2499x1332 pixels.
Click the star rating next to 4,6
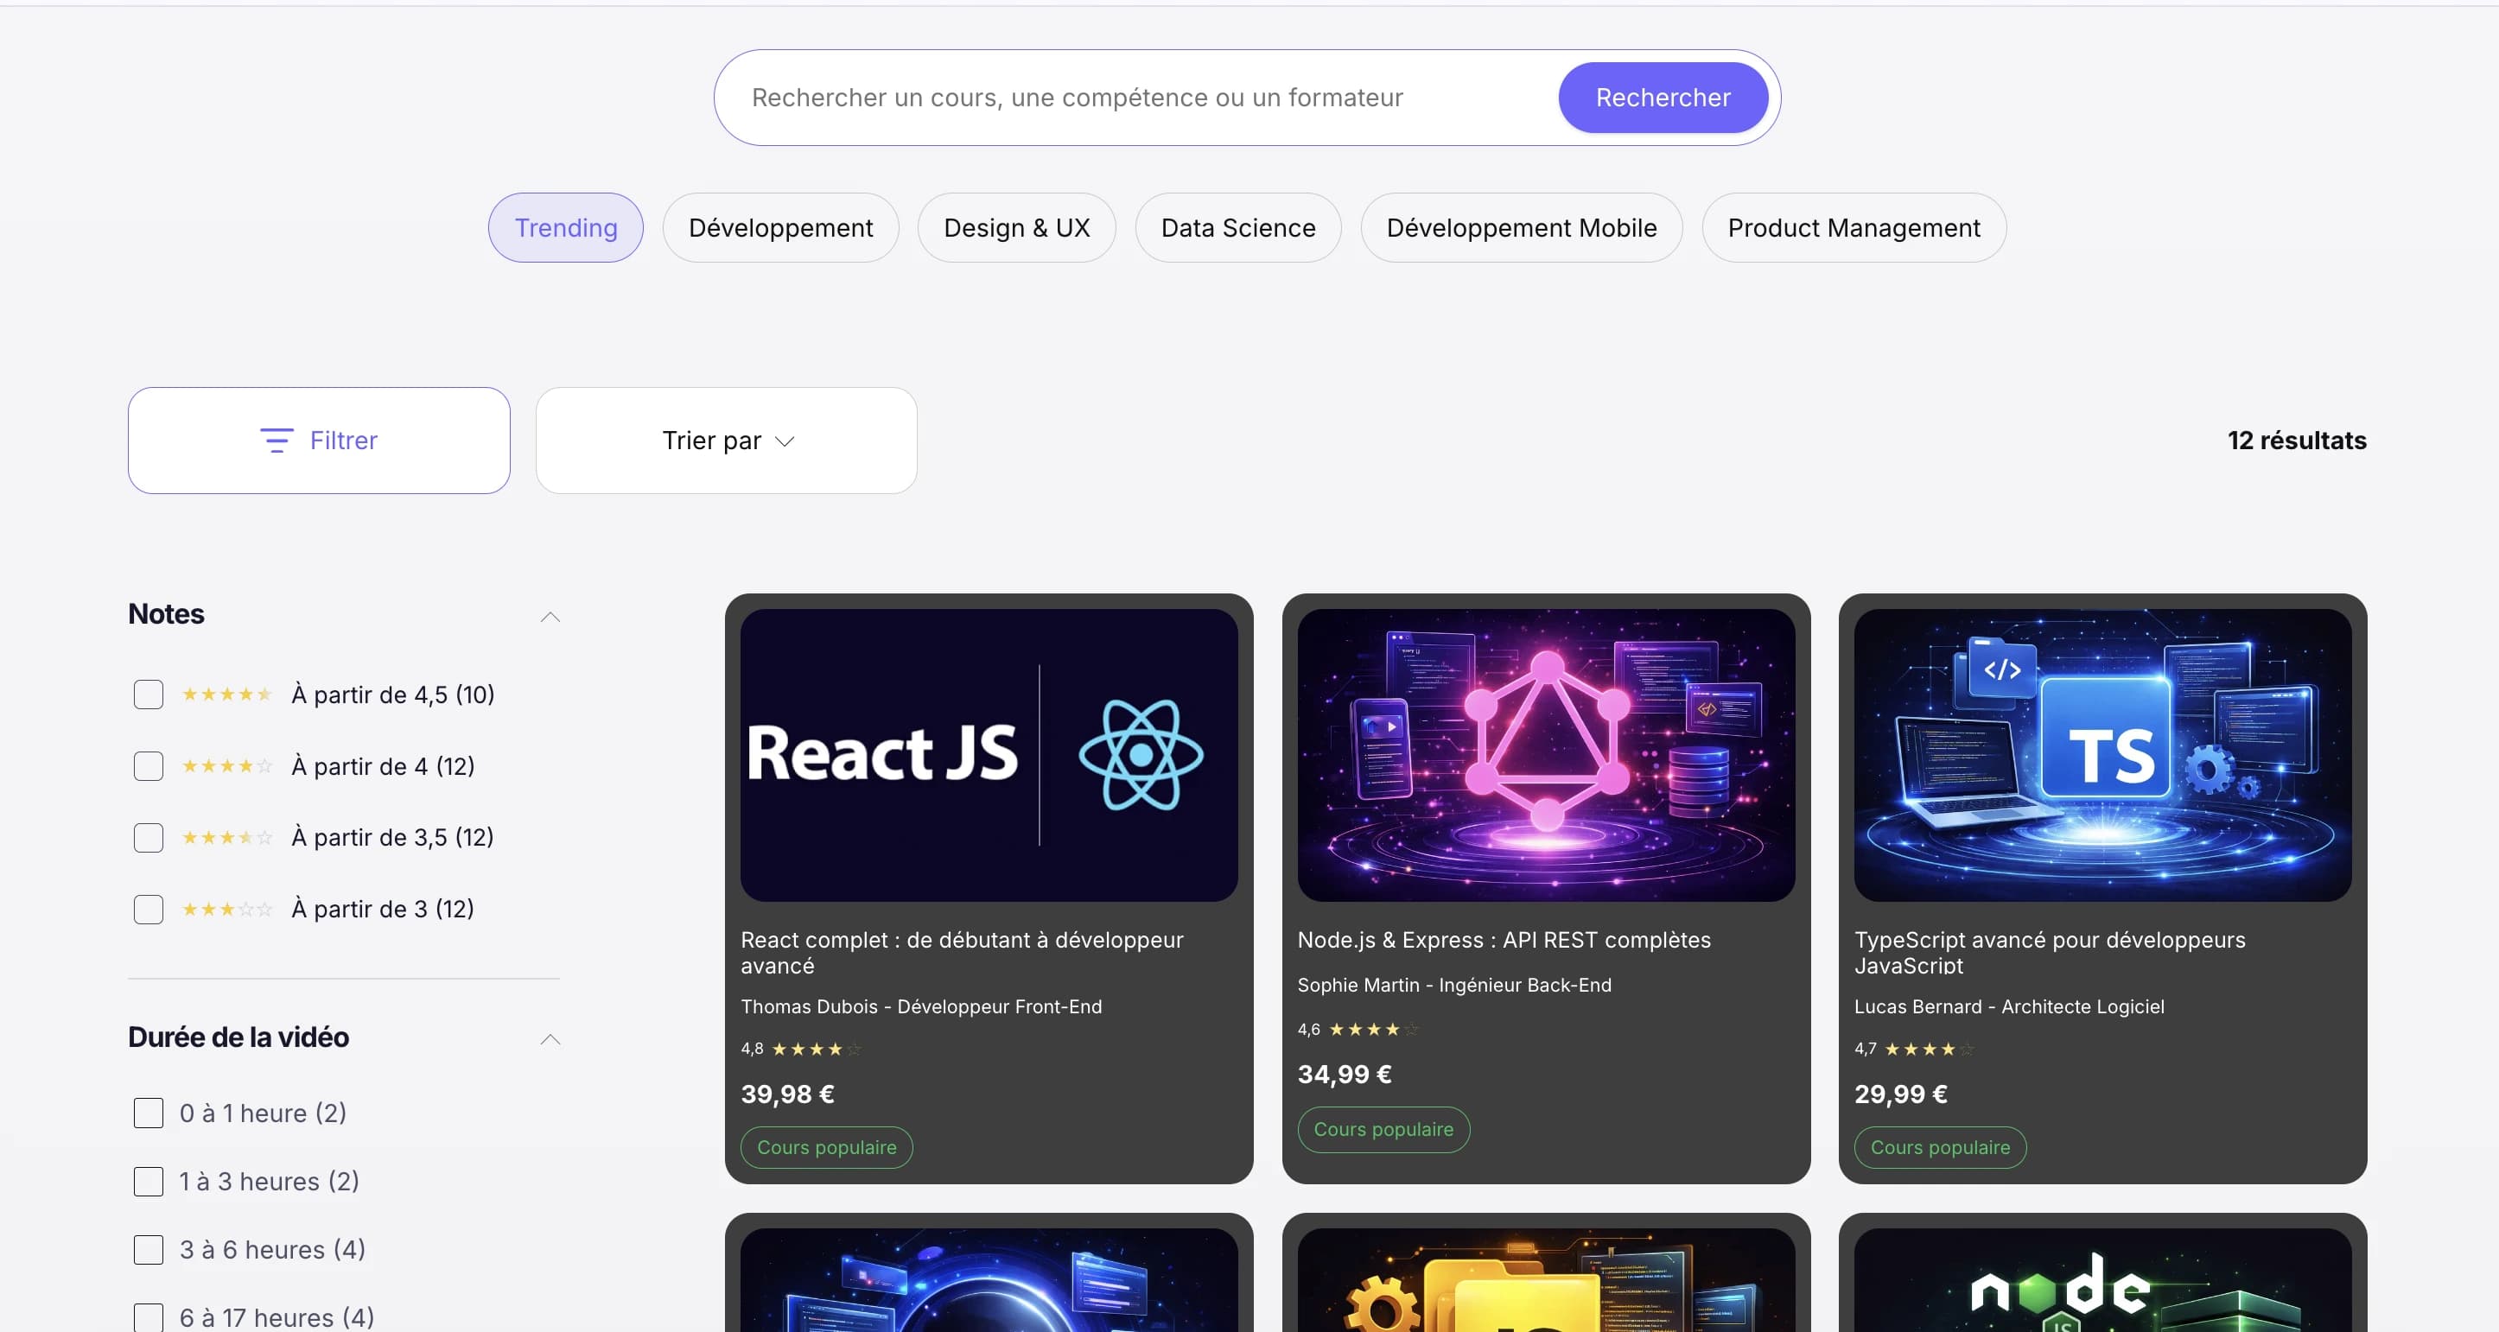(1373, 1030)
